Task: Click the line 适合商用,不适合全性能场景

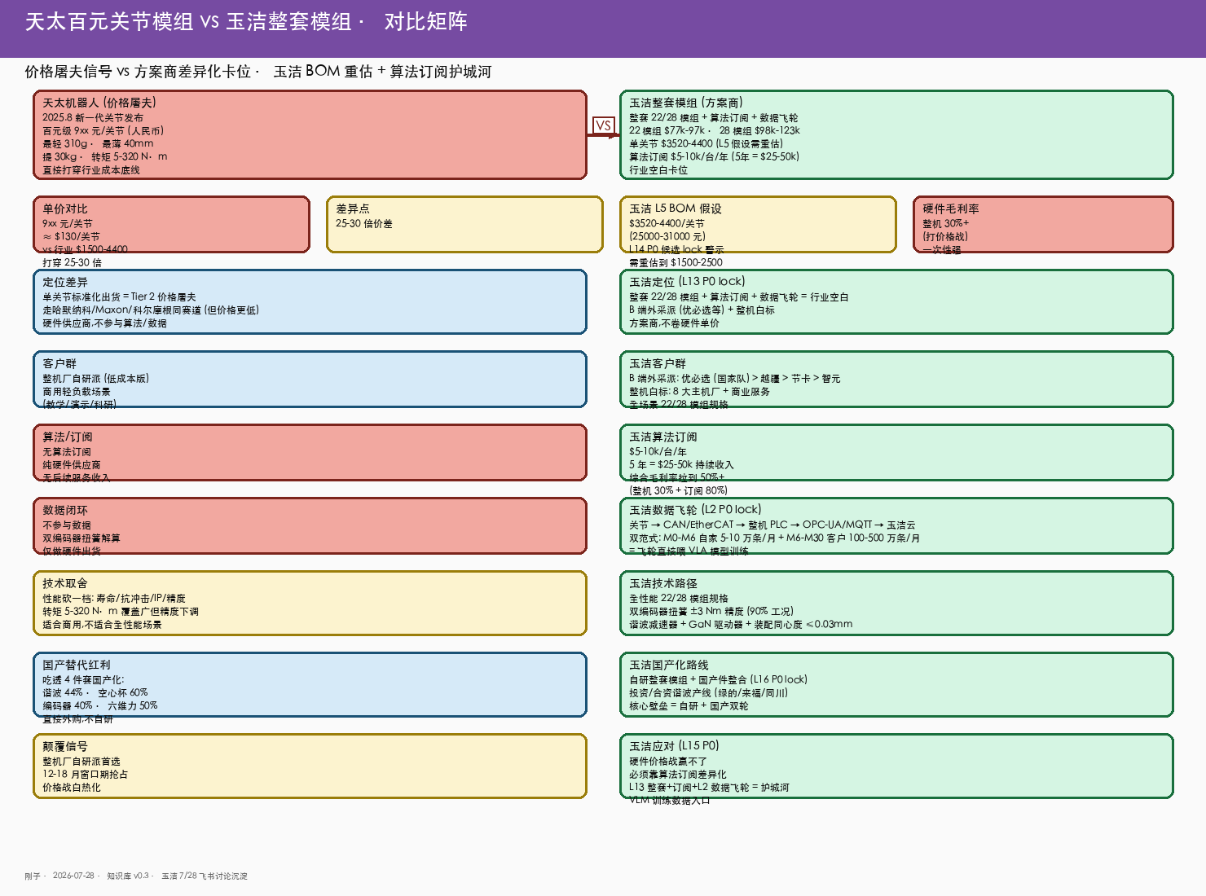Action: click(102, 625)
